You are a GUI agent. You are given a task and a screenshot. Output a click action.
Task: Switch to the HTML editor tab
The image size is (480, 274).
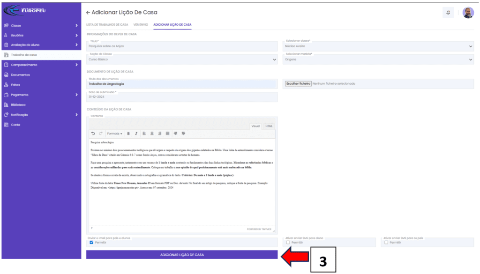pyautogui.click(x=269, y=126)
